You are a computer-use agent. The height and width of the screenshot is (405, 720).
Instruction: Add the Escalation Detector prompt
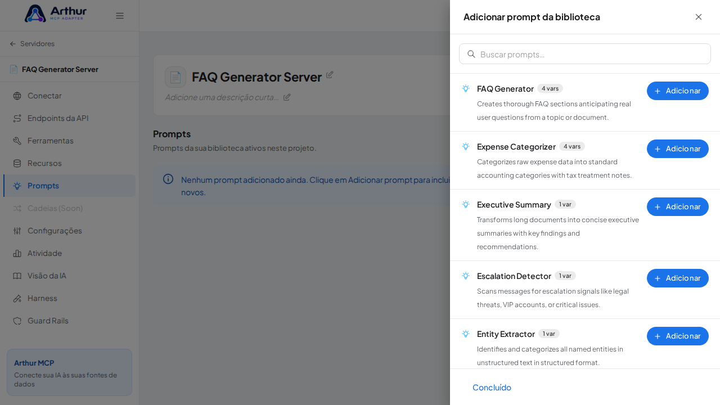[x=678, y=278]
